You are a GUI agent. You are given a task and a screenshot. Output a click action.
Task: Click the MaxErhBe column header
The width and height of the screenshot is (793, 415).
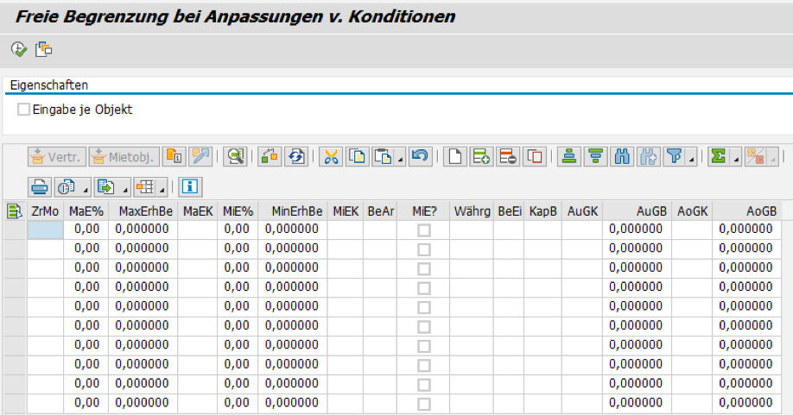145,211
